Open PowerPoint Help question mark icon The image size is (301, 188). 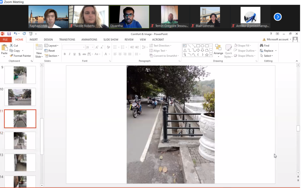[271, 34]
